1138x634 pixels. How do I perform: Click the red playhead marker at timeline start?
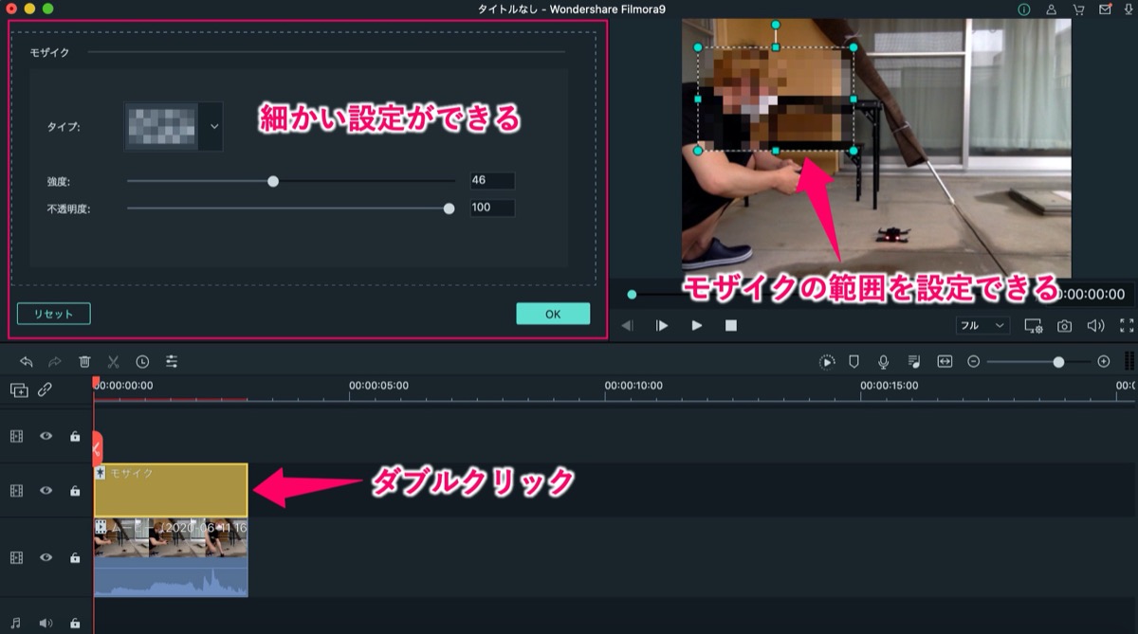point(95,383)
